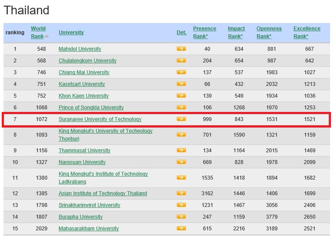Open details icon for Khon Kaen University
This screenshot has width=334, height=236.
(x=181, y=95)
